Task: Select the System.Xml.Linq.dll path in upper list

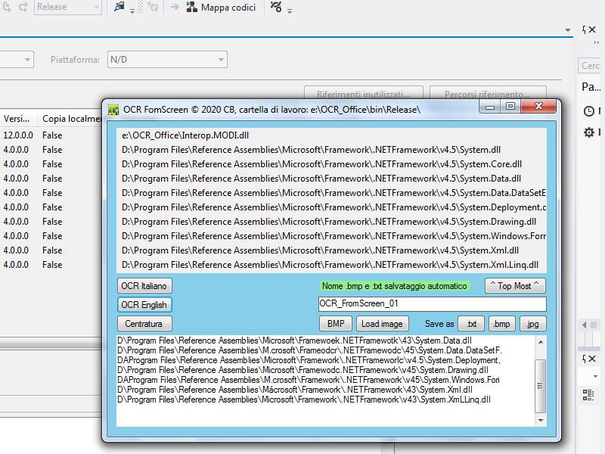Action: [x=331, y=265]
